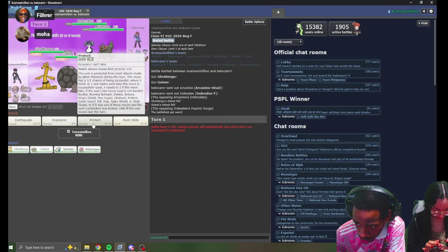This screenshot has width=448, height=252.
Task: Join the VGC chat room
Action: tap(328, 147)
